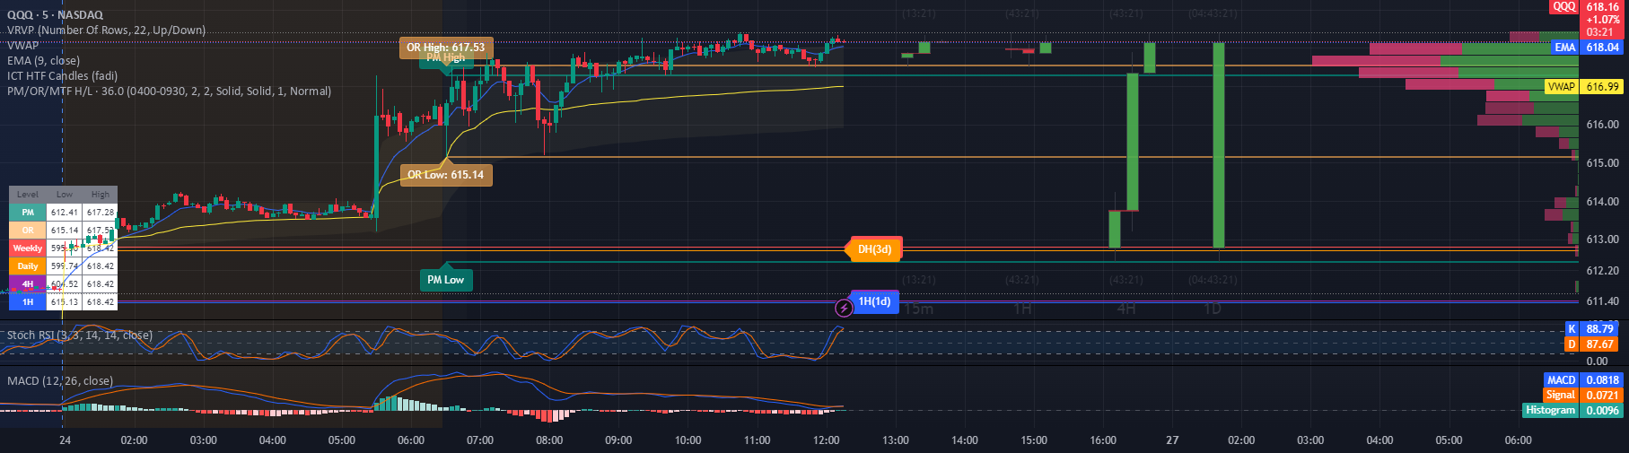The width and height of the screenshot is (1629, 453).
Task: Click the blue EMA 618.04 axis tag
Action: pos(1589,48)
